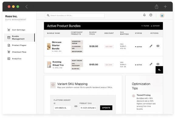Click Evening Ritual Trio thumbnail
Image resolution: width=176 pixels, height=118 pixels.
click(49, 64)
